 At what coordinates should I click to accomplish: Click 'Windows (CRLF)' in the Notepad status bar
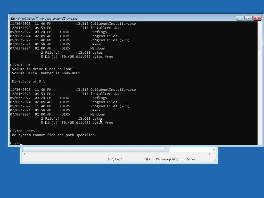(x=167, y=159)
